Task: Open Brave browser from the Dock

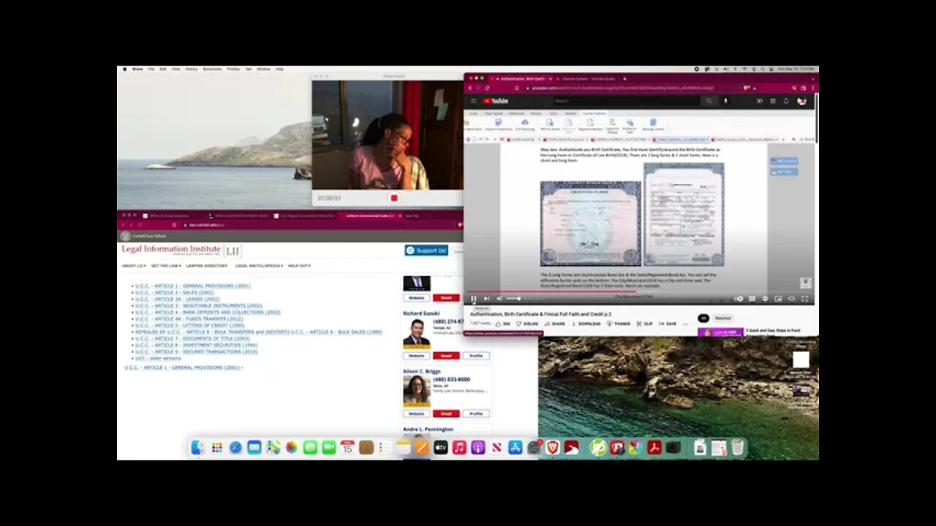Action: (x=552, y=448)
